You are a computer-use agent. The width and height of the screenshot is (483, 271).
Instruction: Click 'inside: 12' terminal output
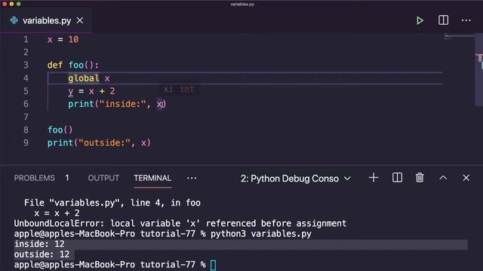coord(39,244)
